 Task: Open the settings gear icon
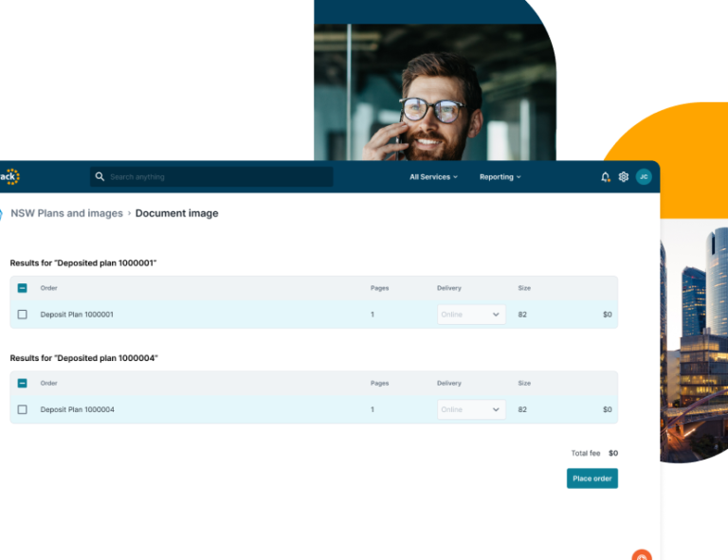click(624, 177)
